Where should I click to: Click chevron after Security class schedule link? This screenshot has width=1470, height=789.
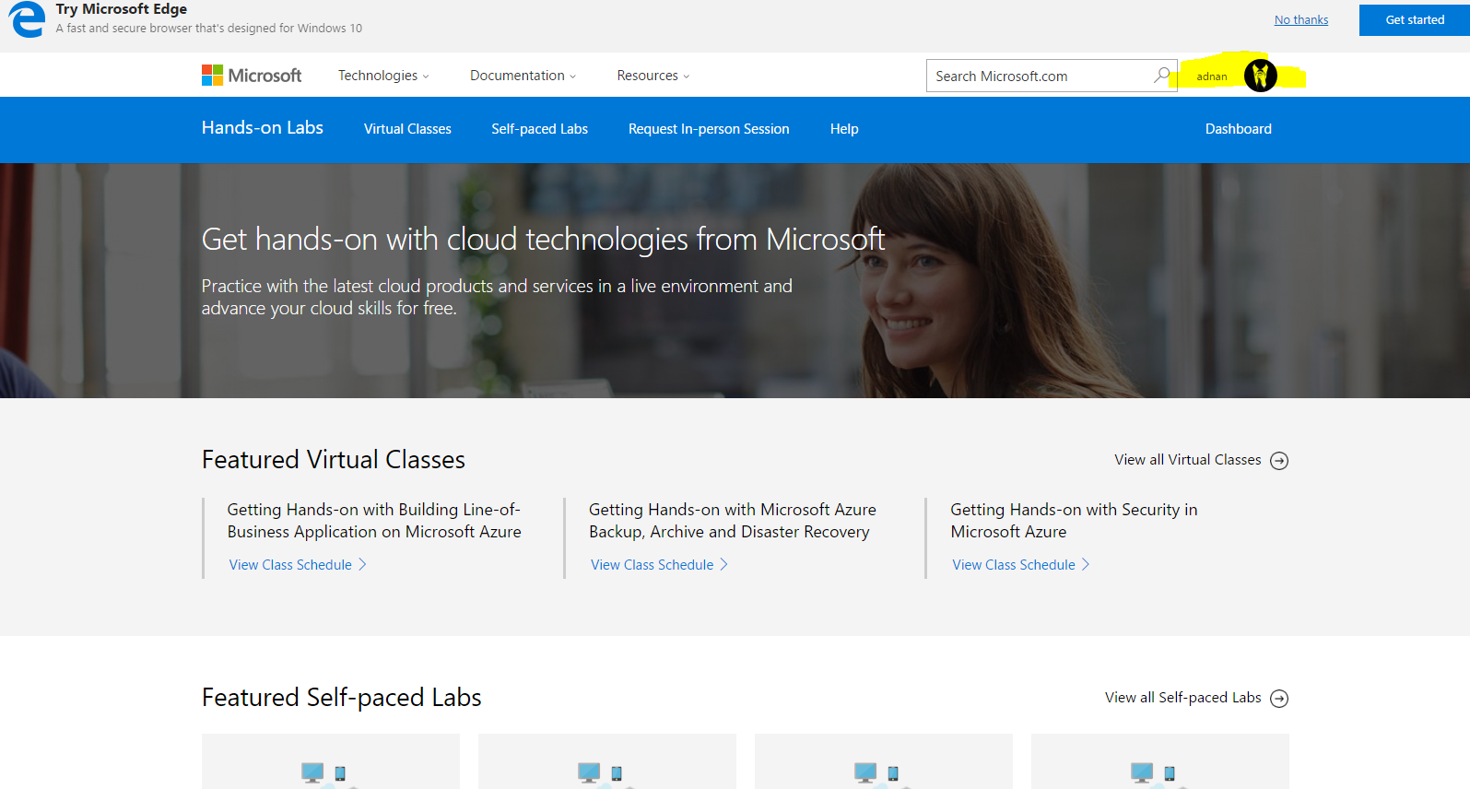pos(1086,564)
